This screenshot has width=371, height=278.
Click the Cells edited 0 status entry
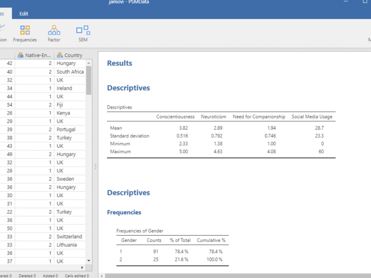[x=77, y=276]
